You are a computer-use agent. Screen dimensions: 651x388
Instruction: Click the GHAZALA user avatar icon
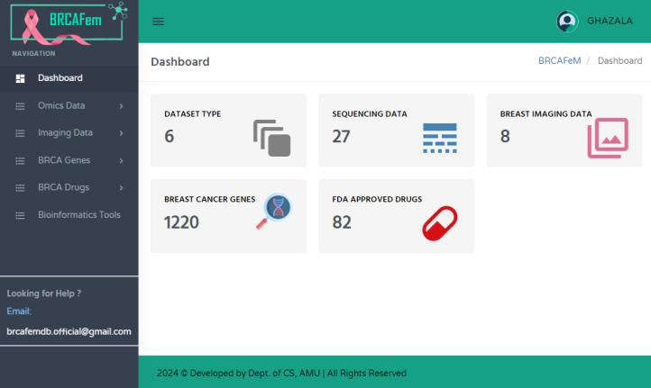click(567, 21)
